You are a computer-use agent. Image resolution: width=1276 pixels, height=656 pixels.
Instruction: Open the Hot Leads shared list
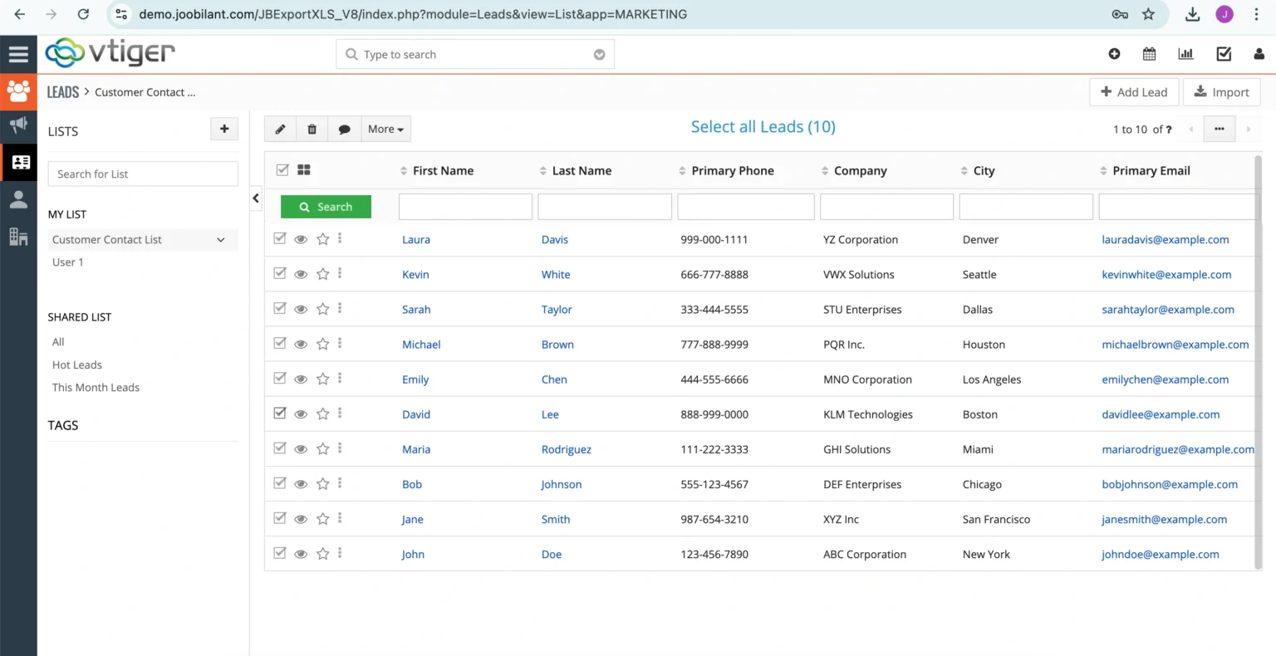click(x=76, y=365)
